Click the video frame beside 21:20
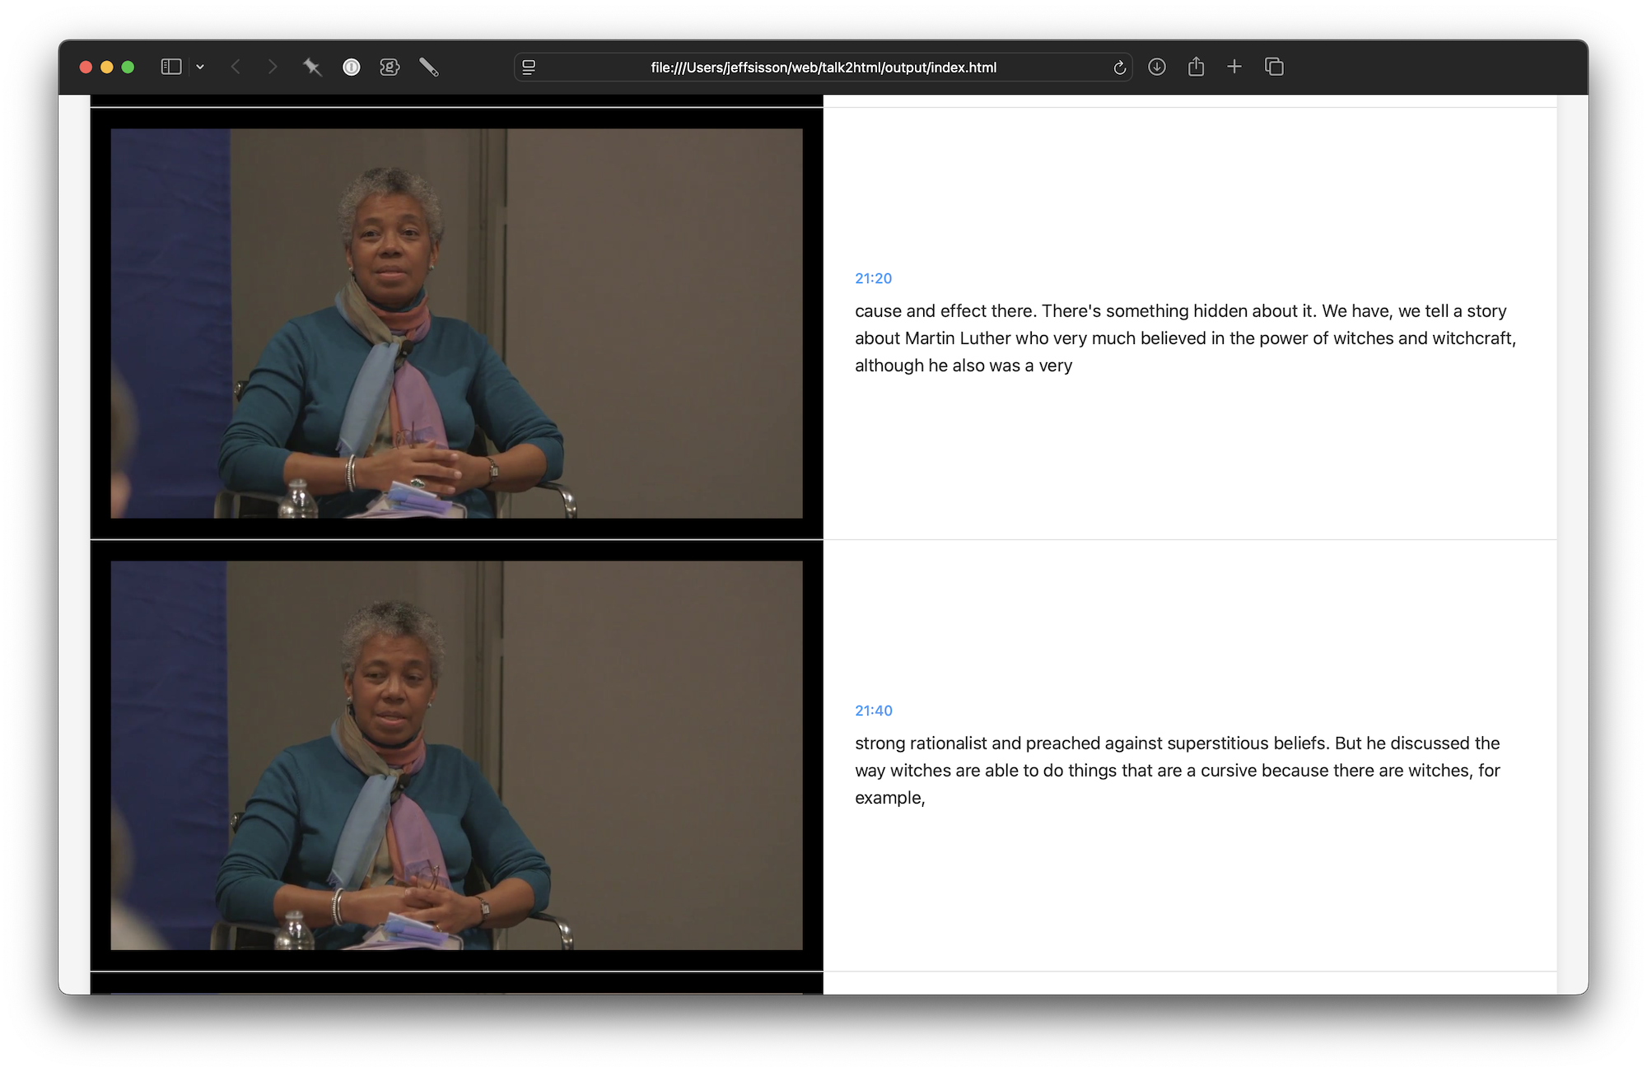The image size is (1647, 1072). (456, 323)
